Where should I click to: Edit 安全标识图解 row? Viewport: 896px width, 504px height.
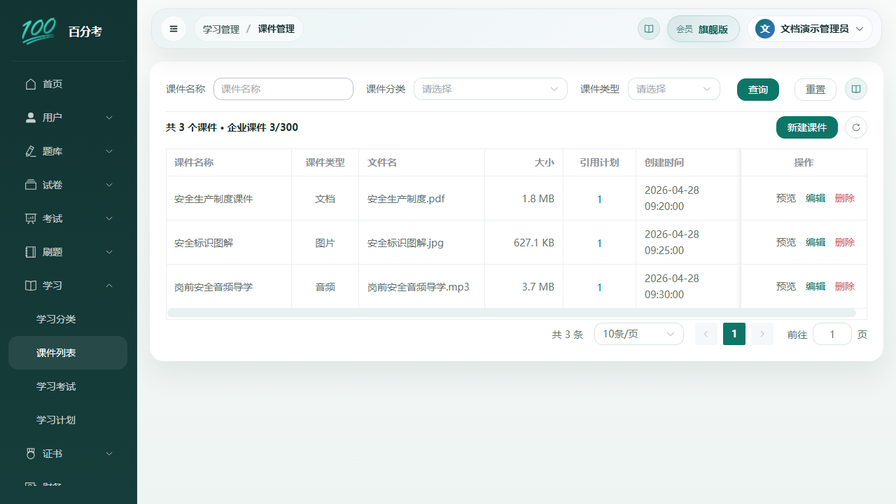point(815,242)
